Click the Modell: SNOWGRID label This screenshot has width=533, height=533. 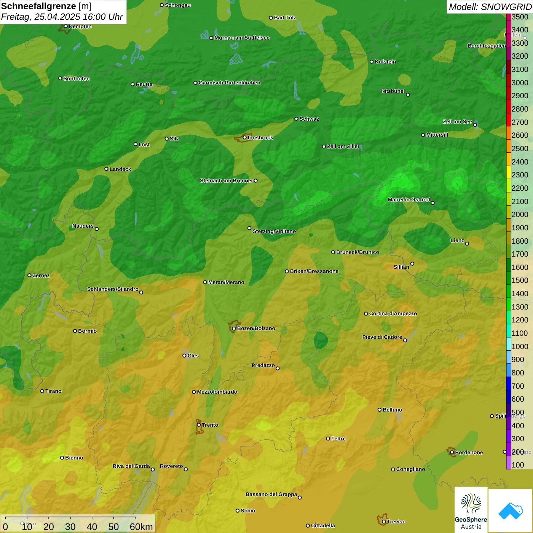click(490, 7)
